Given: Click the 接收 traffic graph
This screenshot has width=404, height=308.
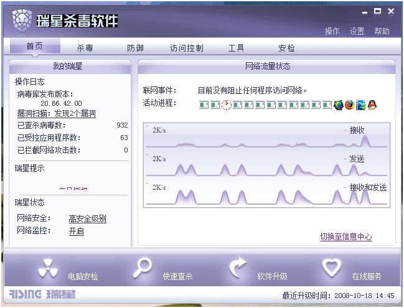Looking at the screenshot, I should point(266,136).
